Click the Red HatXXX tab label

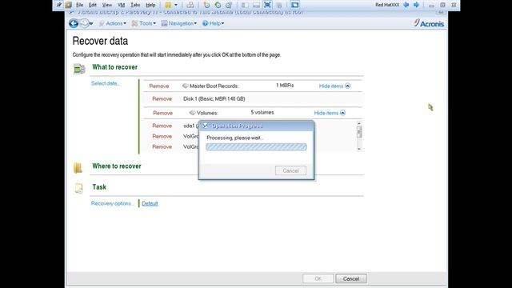pyautogui.click(x=387, y=5)
